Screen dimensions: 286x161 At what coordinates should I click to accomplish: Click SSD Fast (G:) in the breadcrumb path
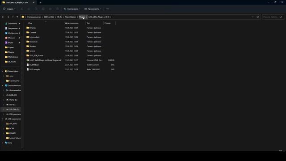coord(49,17)
